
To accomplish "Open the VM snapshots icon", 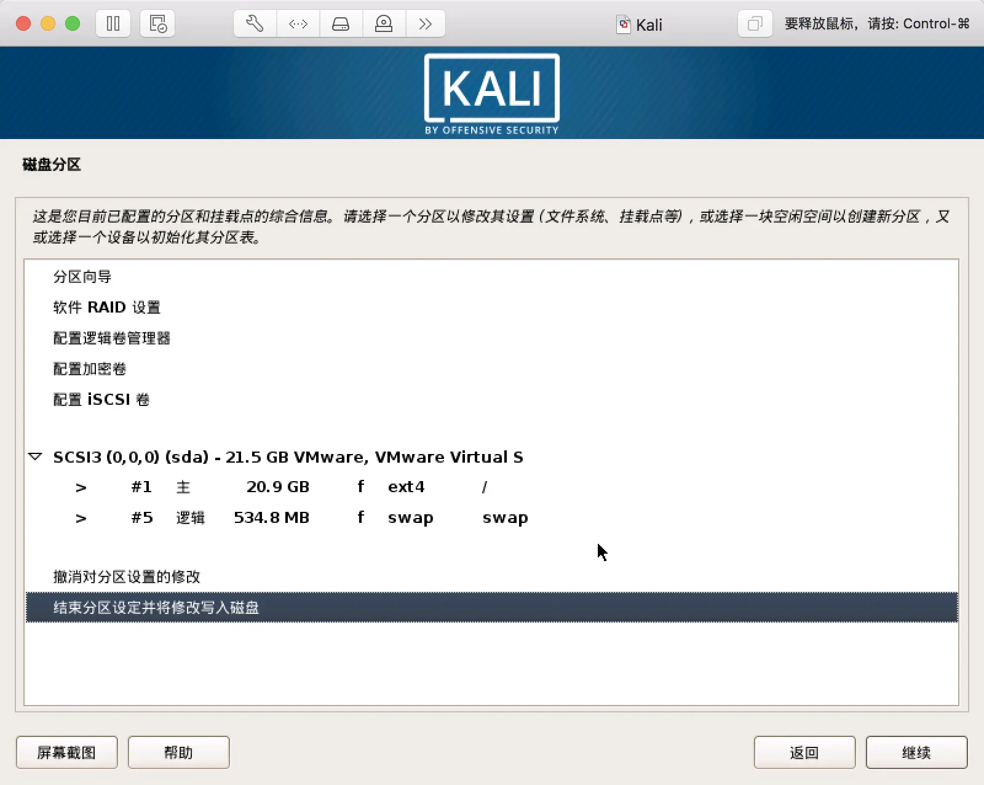I will tap(157, 24).
